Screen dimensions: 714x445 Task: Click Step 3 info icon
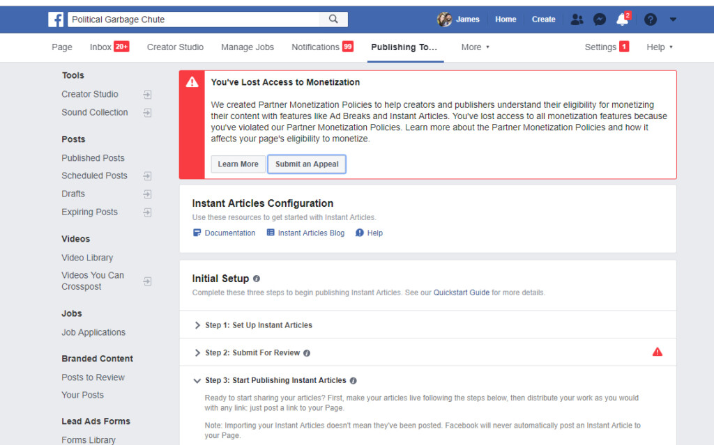click(354, 380)
